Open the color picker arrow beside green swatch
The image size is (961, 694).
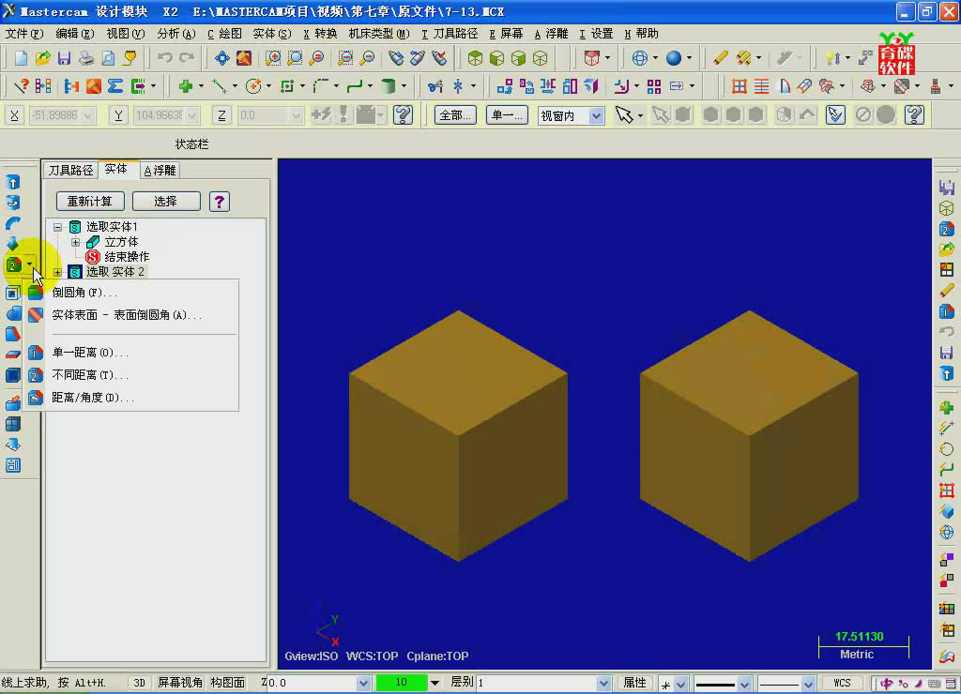coord(435,683)
